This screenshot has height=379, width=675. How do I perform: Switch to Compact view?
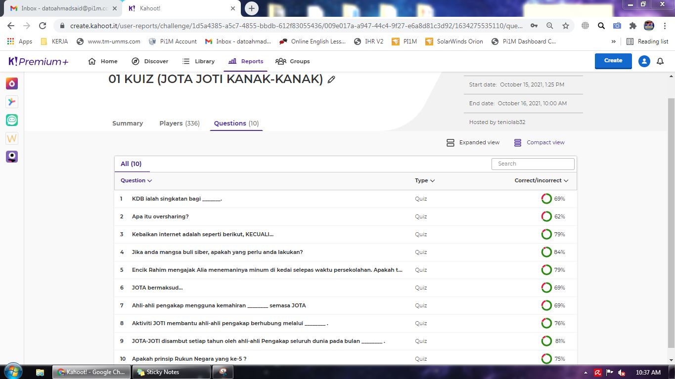click(x=539, y=142)
